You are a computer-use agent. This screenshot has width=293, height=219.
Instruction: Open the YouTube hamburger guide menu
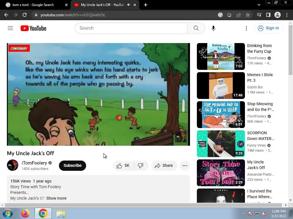click(10, 28)
